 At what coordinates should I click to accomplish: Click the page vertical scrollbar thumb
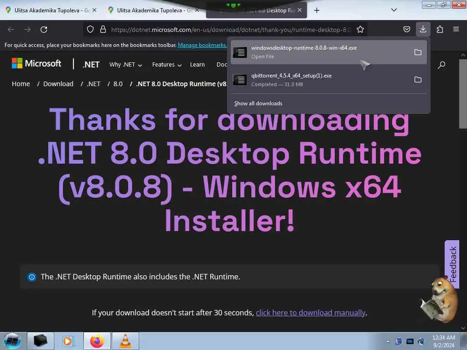pyautogui.click(x=463, y=94)
